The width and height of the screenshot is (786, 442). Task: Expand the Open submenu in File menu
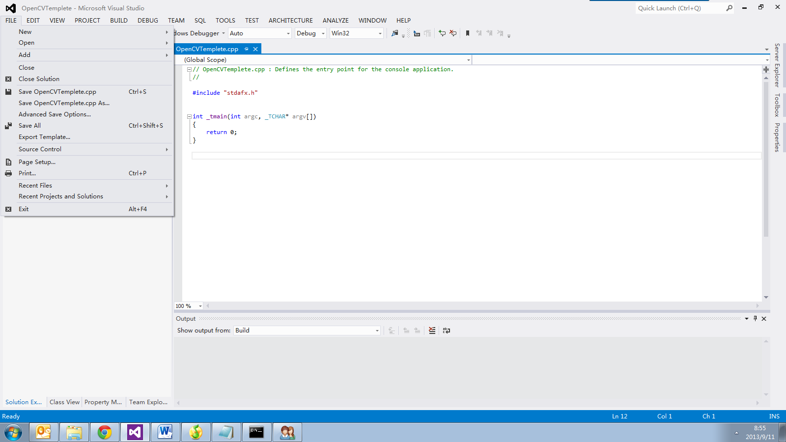pyautogui.click(x=87, y=43)
